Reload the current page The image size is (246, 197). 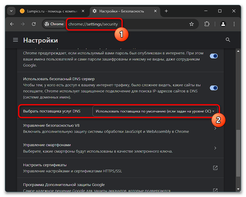pyautogui.click(x=34, y=24)
